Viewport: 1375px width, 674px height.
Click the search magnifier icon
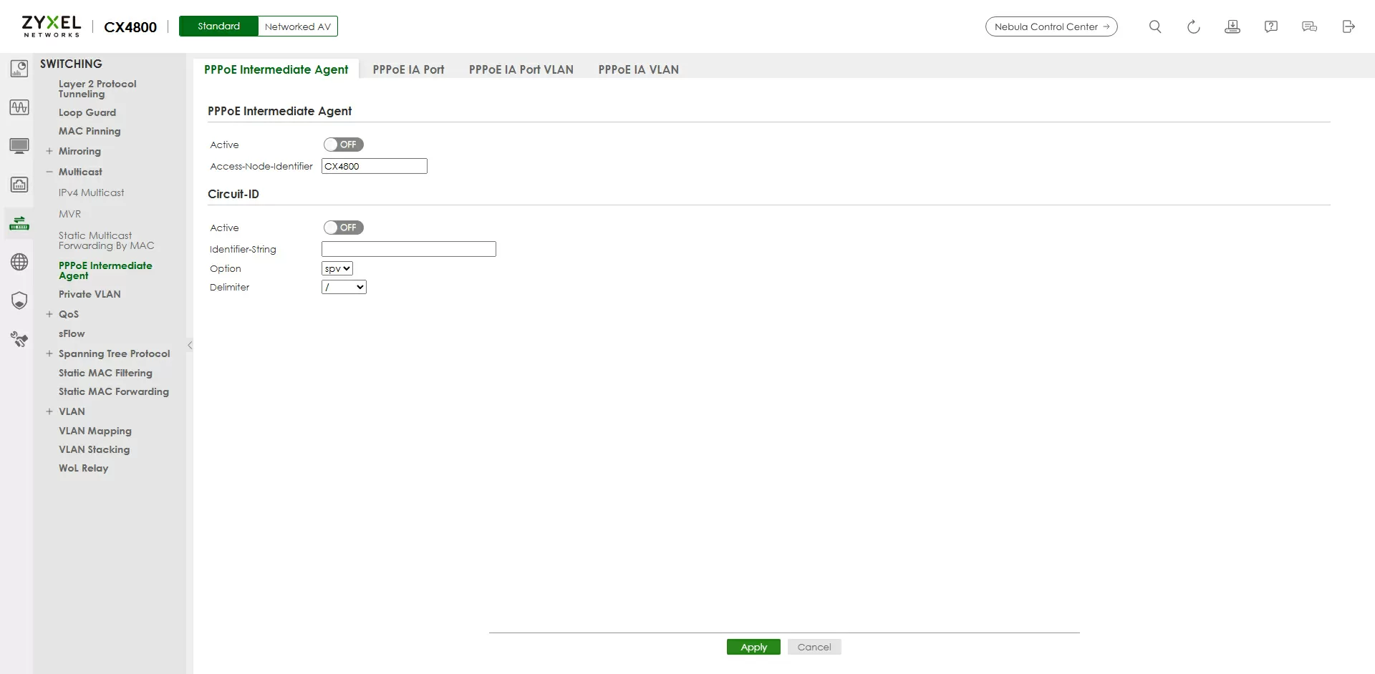click(1154, 26)
